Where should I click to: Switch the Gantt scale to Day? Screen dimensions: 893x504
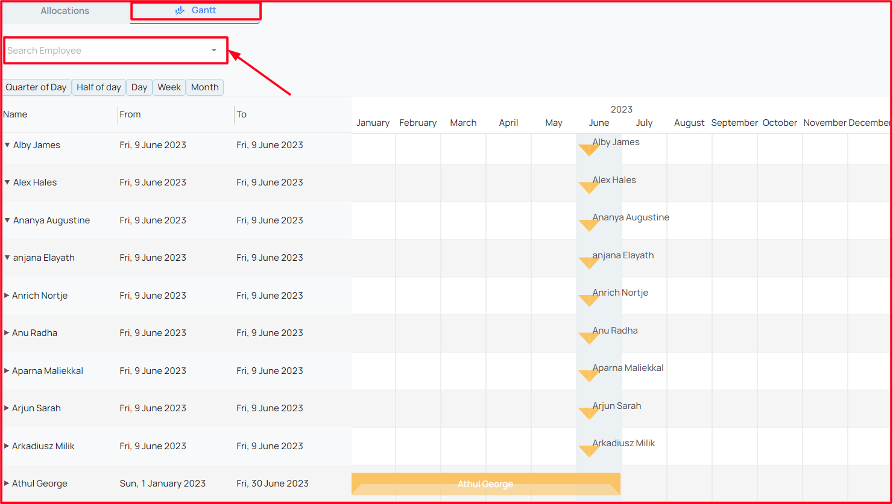pos(139,87)
